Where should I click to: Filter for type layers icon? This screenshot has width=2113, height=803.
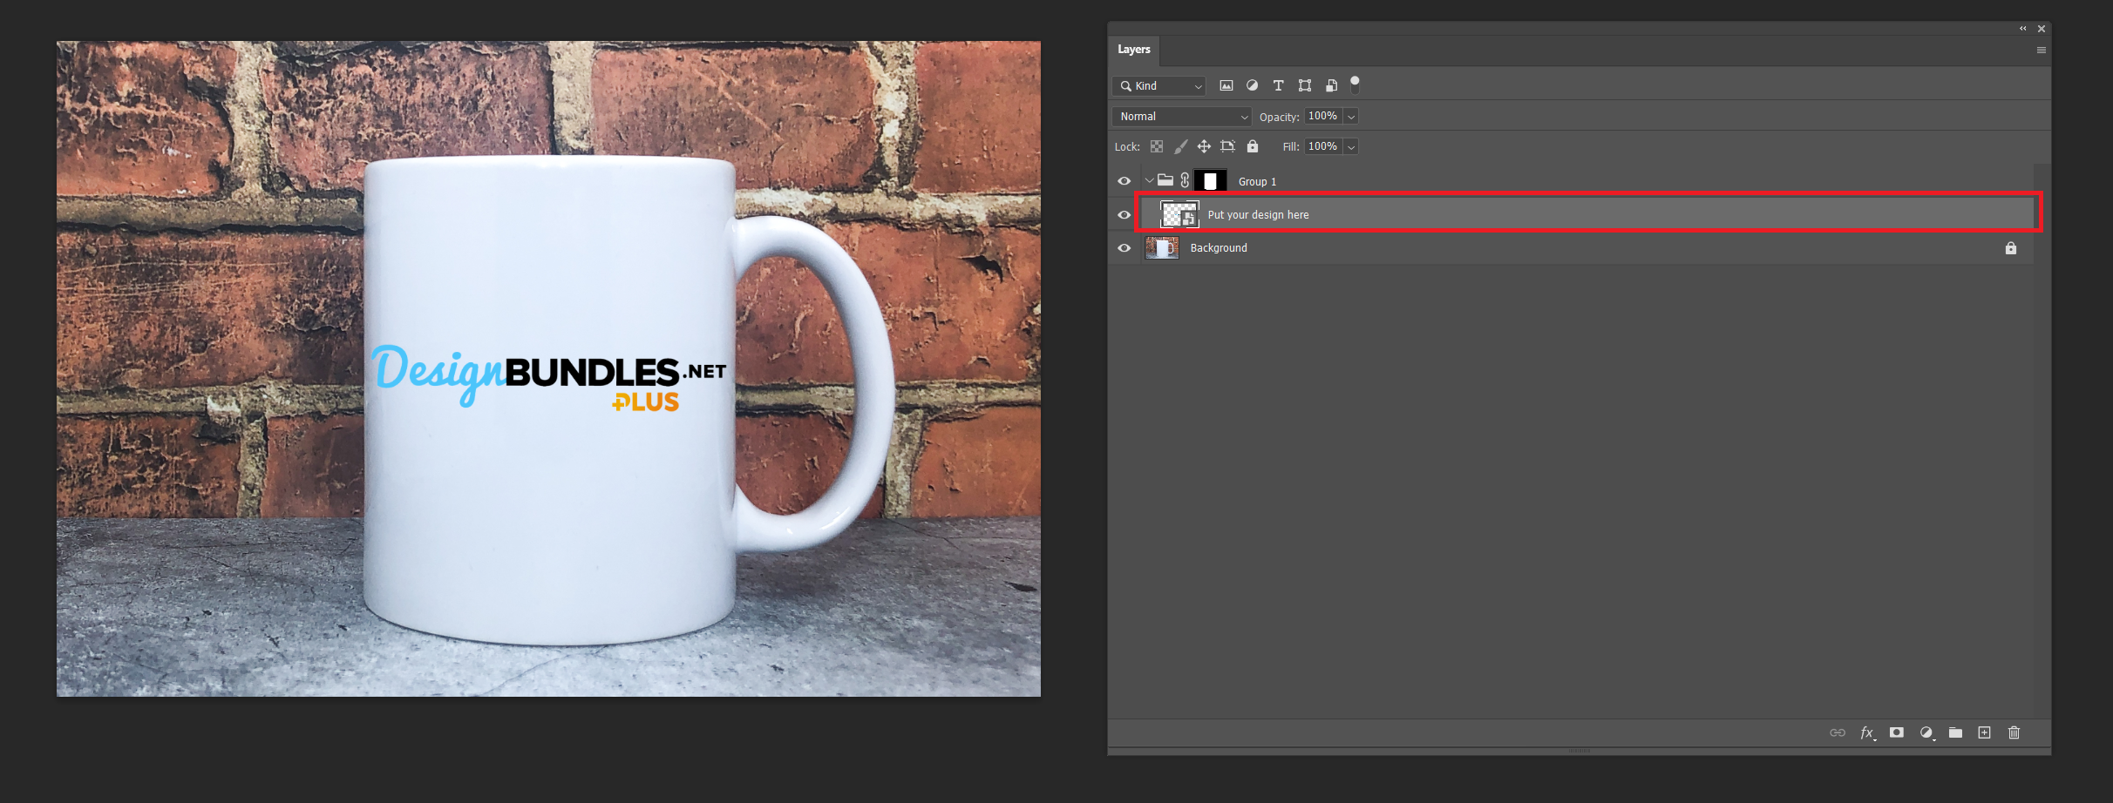[x=1278, y=85]
